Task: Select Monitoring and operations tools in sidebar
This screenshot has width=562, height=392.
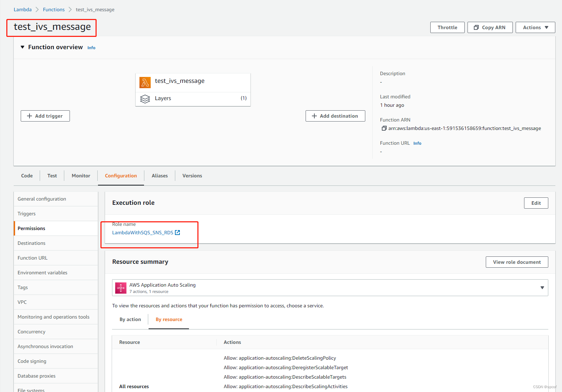Action: 56,317
